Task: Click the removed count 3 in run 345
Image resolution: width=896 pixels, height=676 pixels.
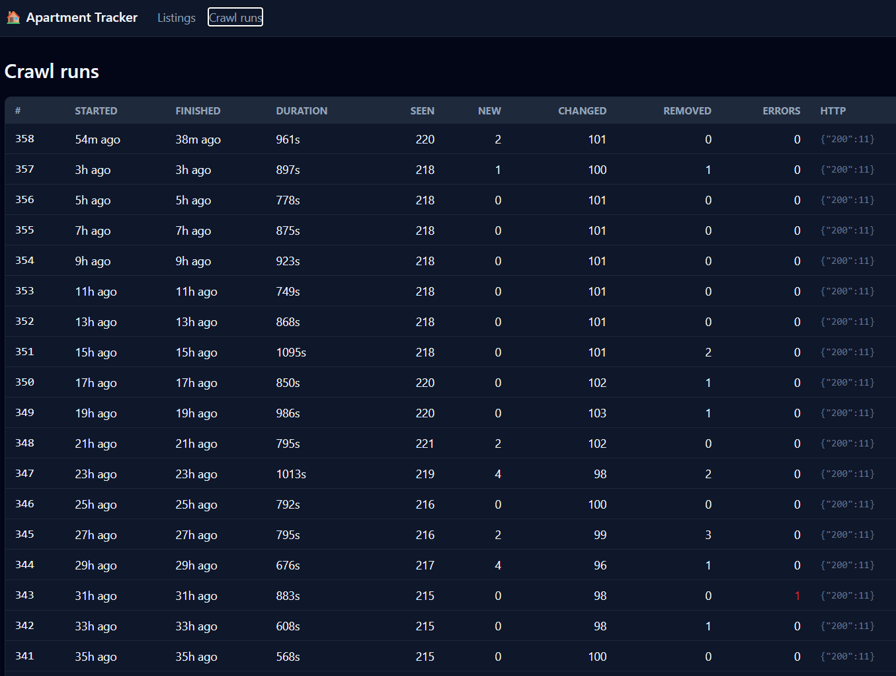Action: tap(708, 535)
